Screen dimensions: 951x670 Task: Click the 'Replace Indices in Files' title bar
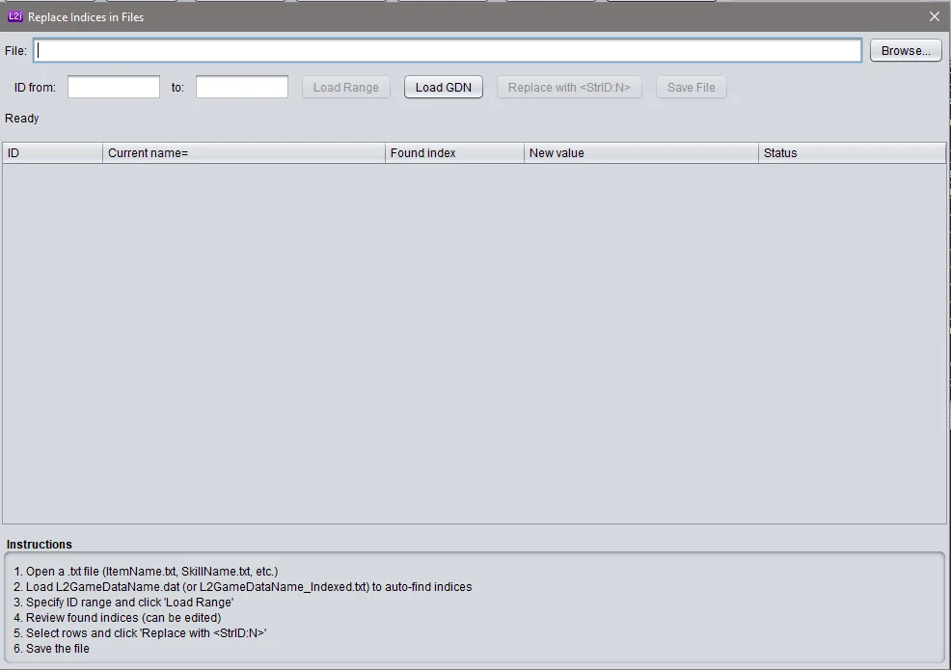[x=386, y=16]
